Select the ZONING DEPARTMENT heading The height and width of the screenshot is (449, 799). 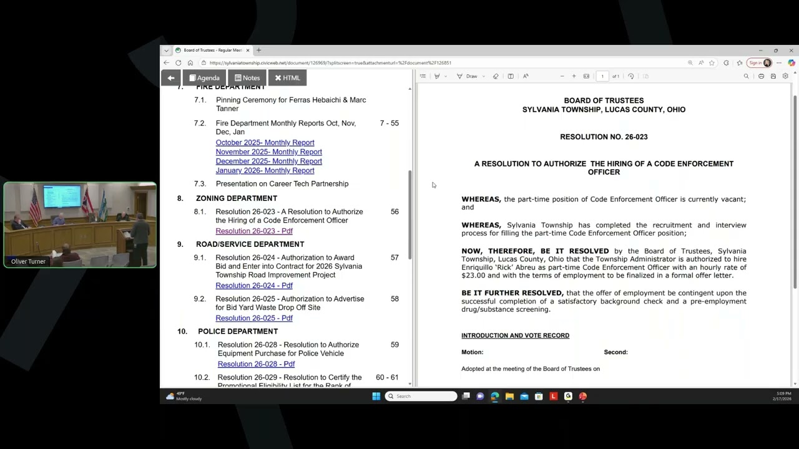[237, 198]
